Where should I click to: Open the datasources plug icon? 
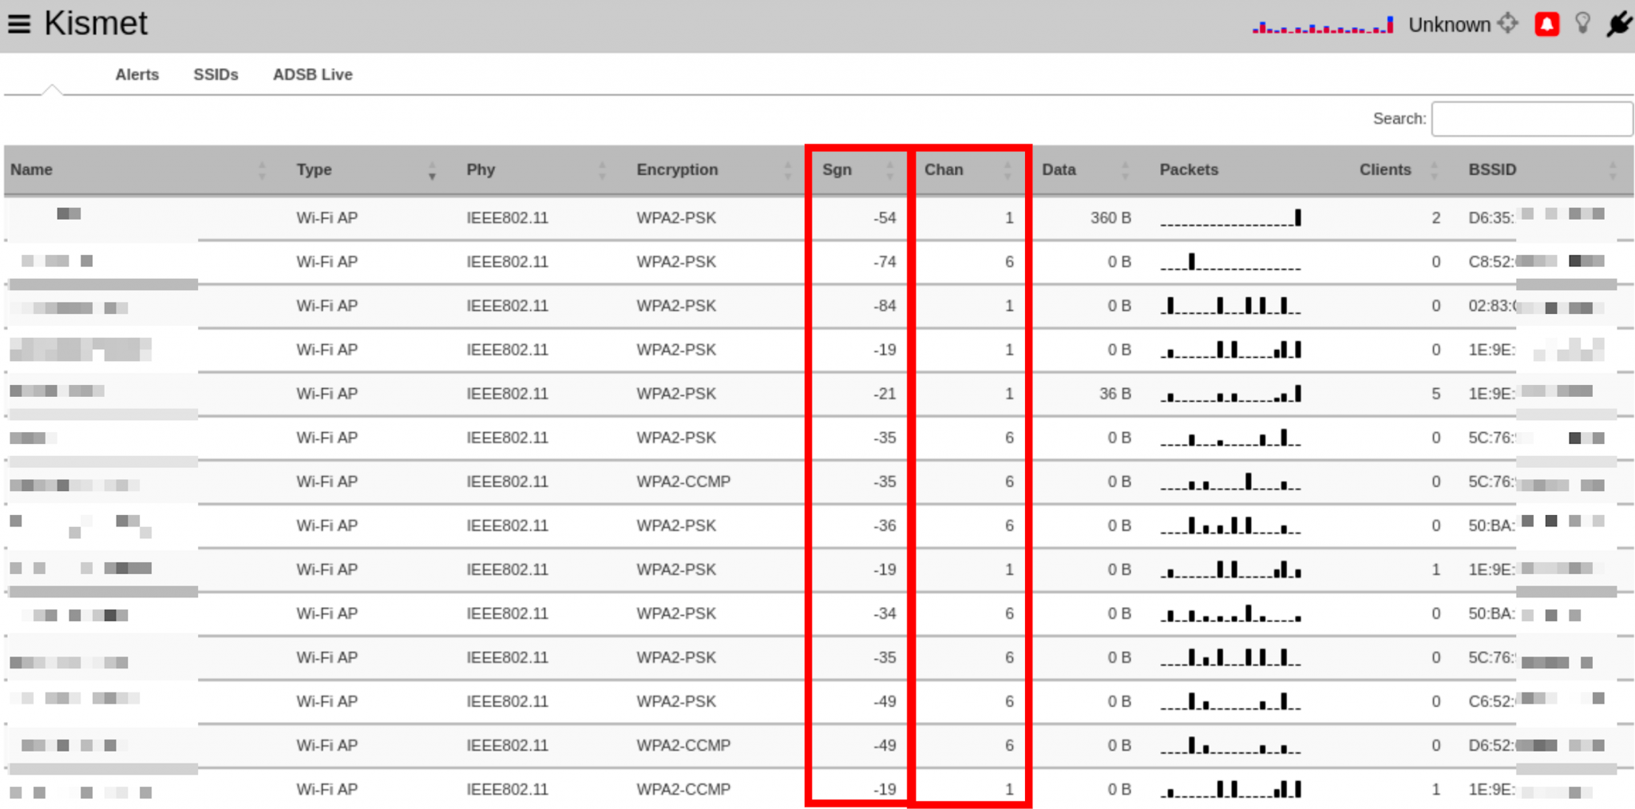click(x=1621, y=24)
